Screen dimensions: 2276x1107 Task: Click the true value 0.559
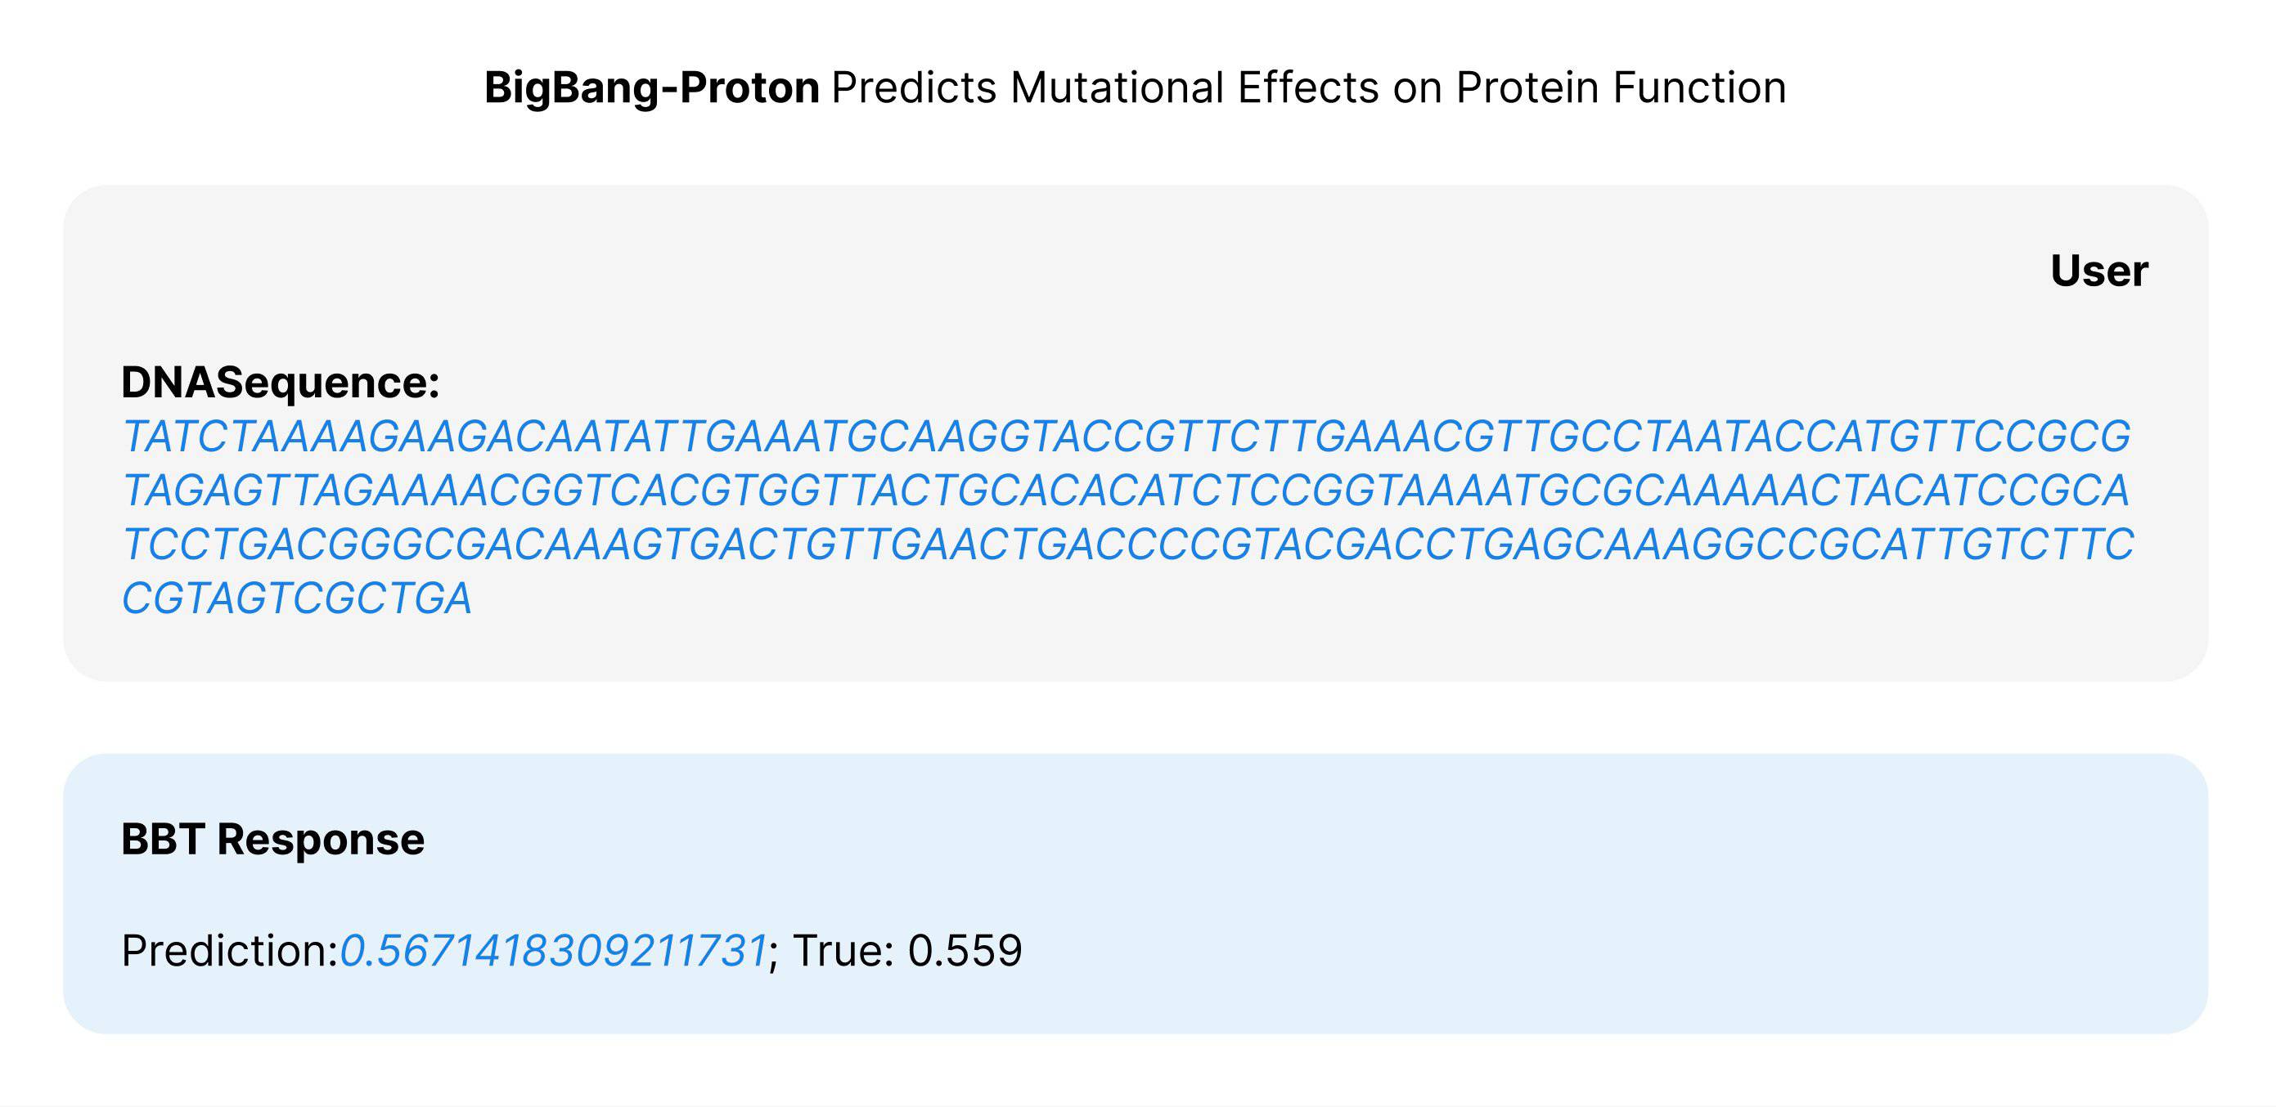pyautogui.click(x=965, y=952)
